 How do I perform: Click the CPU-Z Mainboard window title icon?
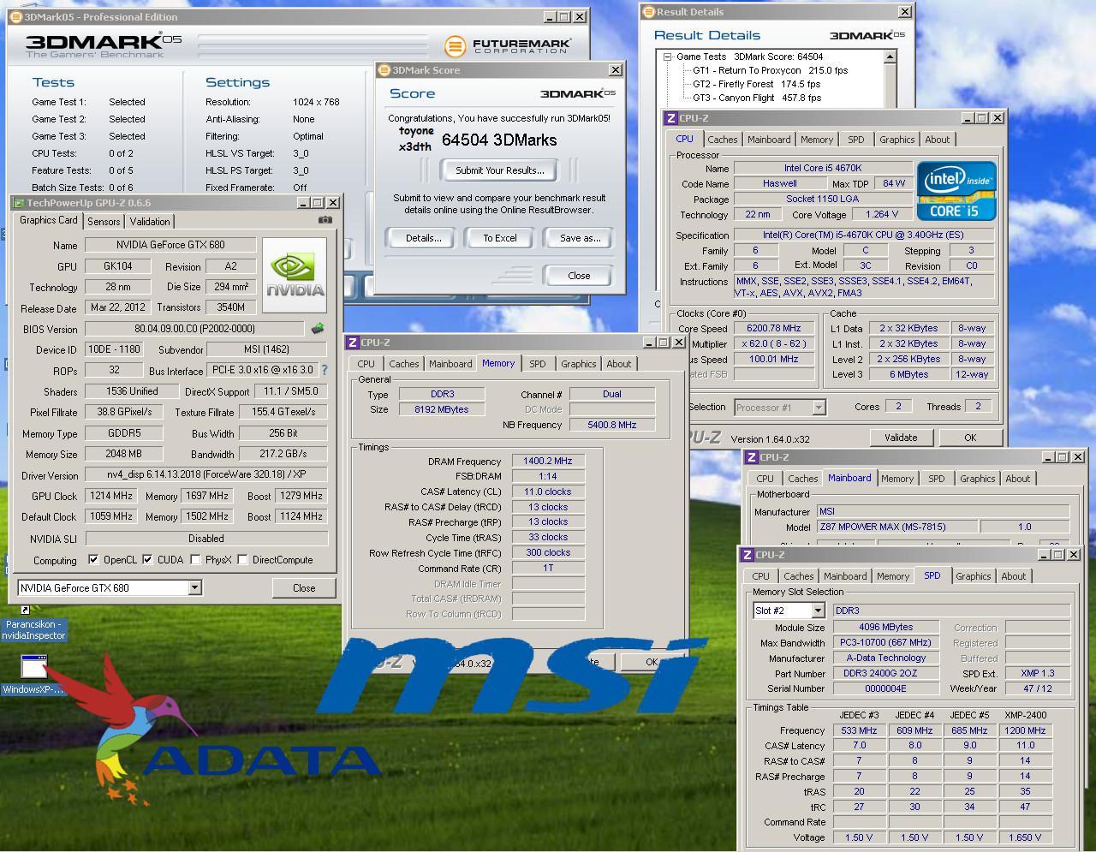(x=752, y=457)
